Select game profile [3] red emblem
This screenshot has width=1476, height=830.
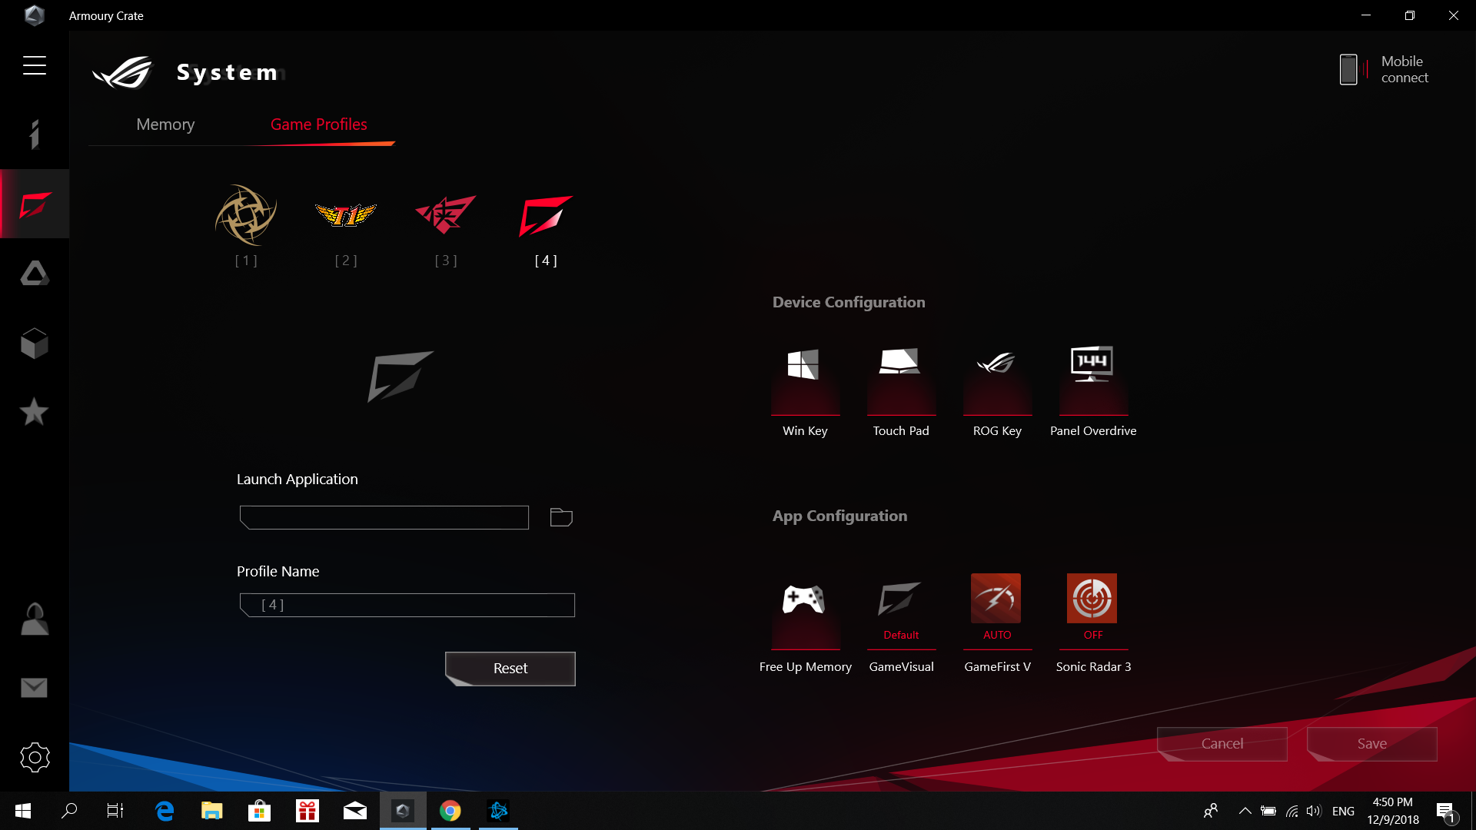[446, 214]
